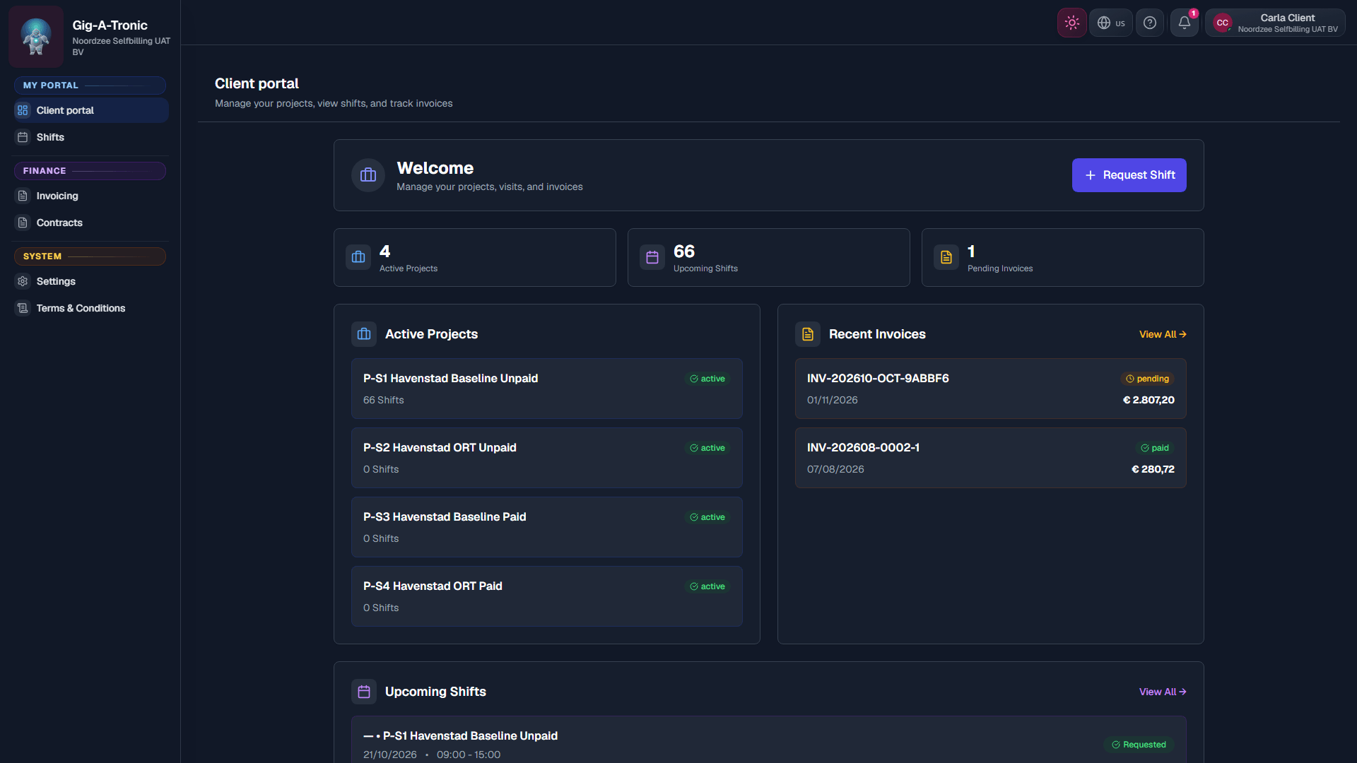This screenshot has width=1357, height=763.
Task: Open Terms & Conditions page
Action: click(90, 308)
